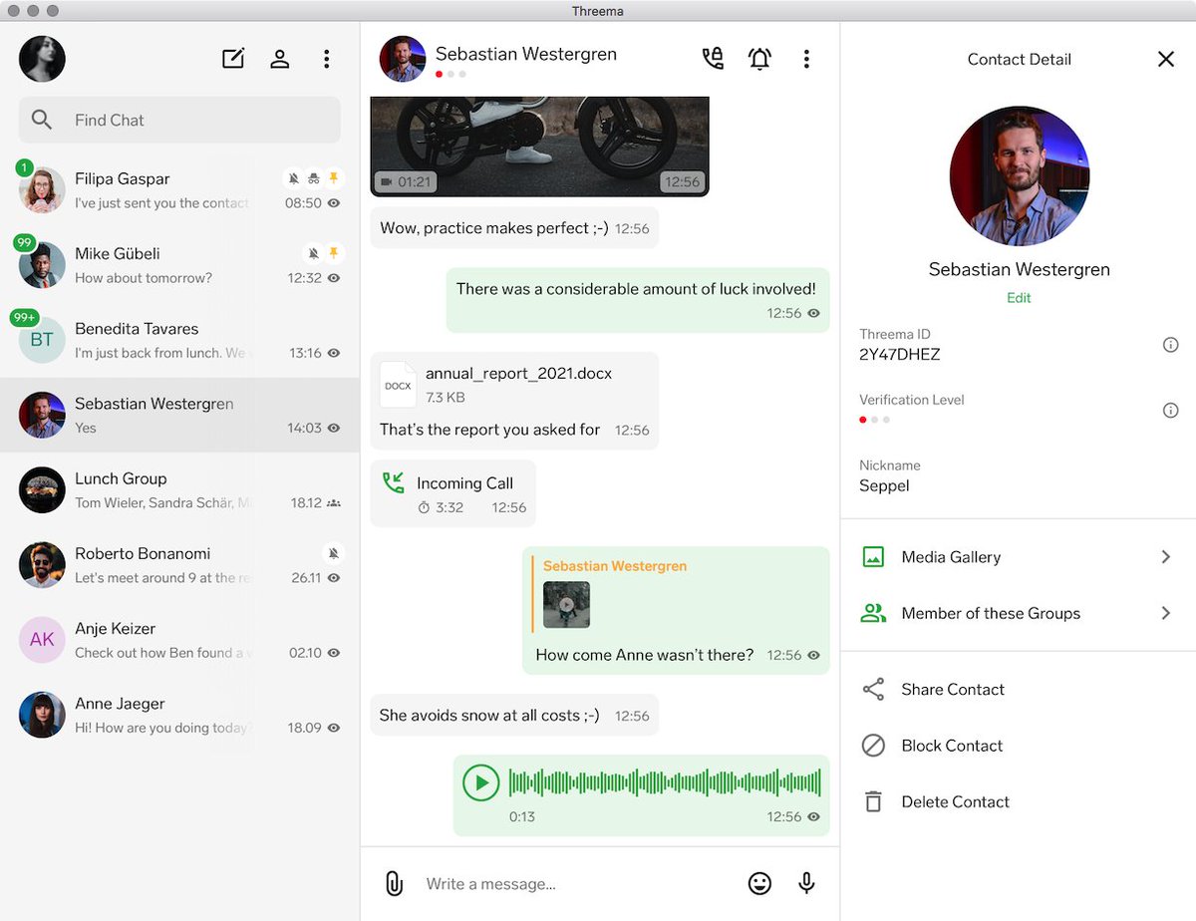
Task: Click the pin icon on Filipa Gaspar chat
Action: point(334,178)
